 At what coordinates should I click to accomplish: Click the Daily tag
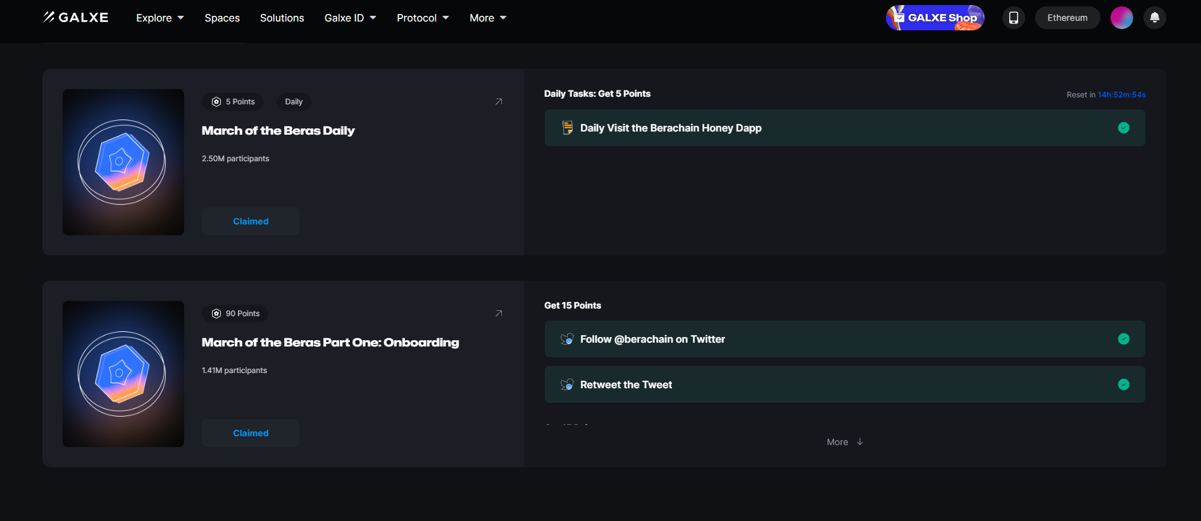(x=294, y=102)
